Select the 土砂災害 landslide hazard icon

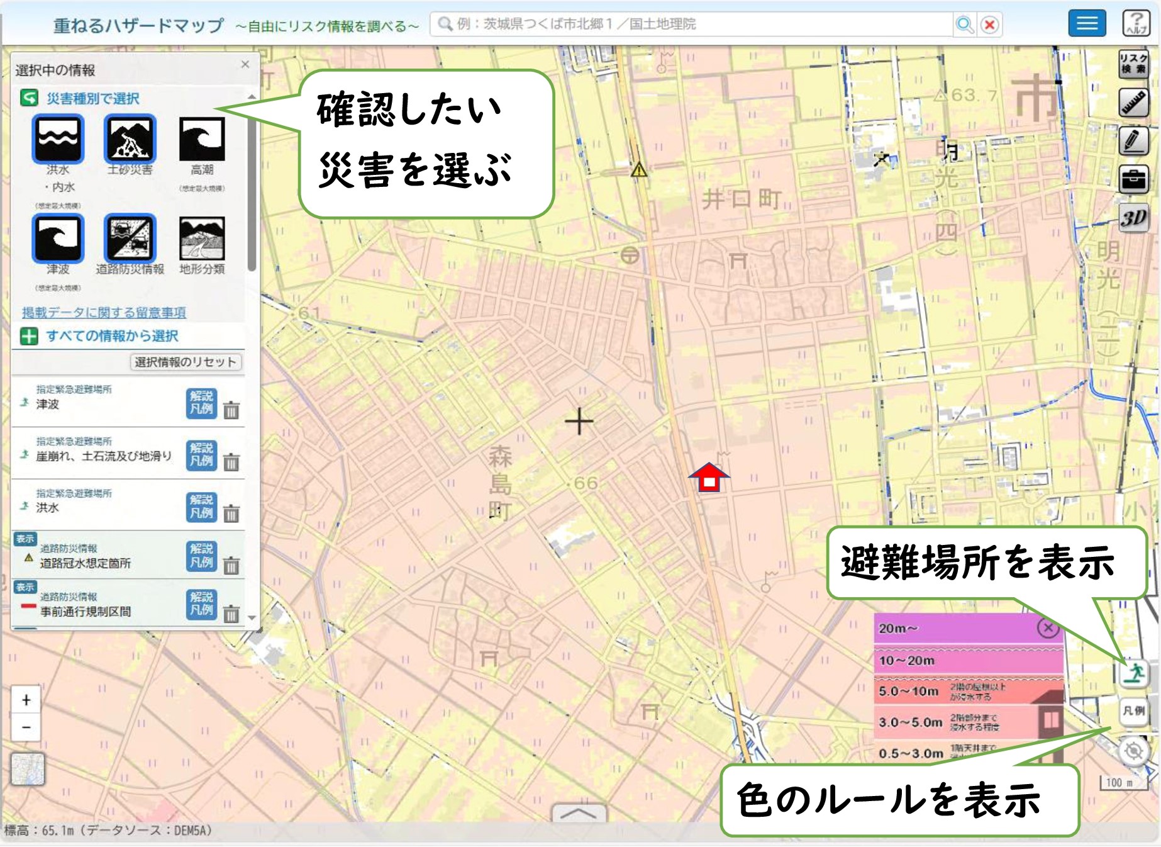[x=130, y=139]
